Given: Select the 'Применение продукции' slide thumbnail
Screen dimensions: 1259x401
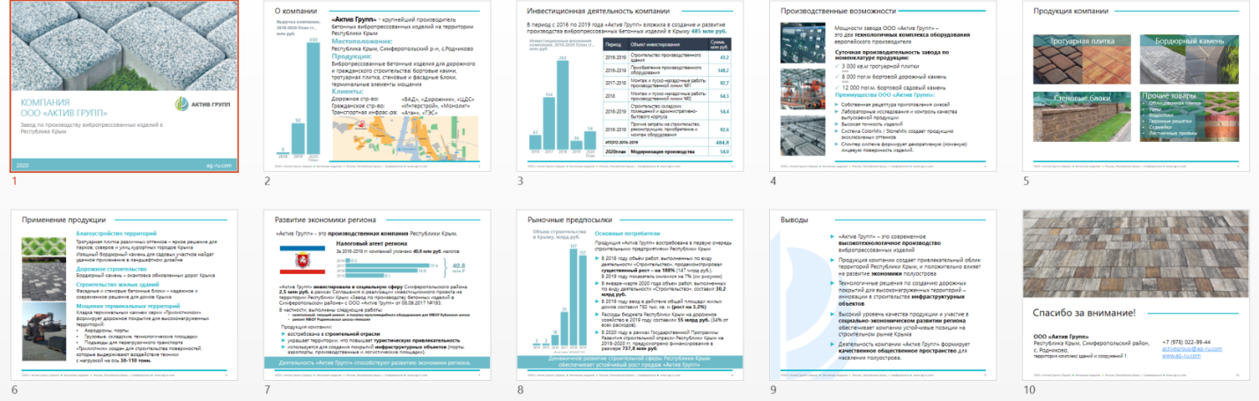Looking at the screenshot, I should click(x=124, y=294).
